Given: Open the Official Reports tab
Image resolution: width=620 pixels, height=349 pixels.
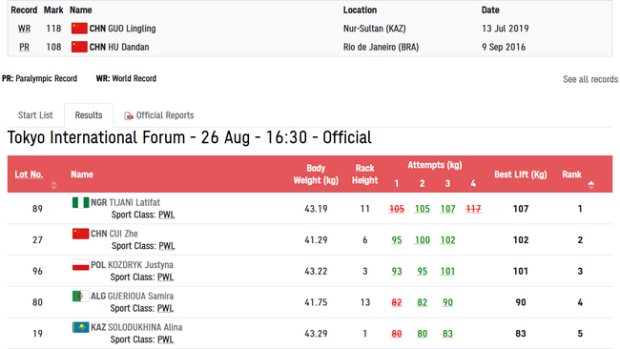Looking at the screenshot, I should tap(159, 115).
